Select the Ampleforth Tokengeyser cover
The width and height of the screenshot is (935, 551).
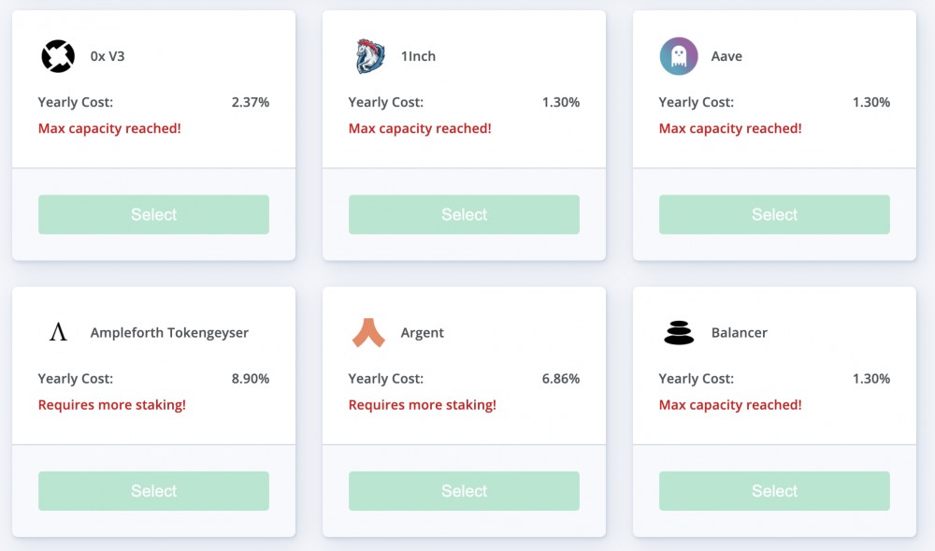154,491
